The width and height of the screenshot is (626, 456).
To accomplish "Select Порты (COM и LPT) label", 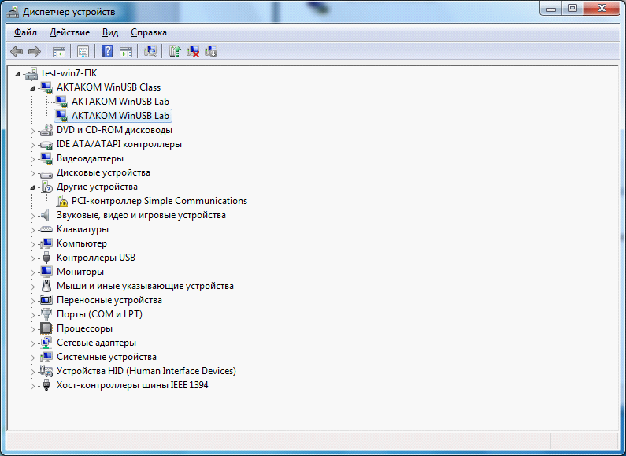I will (x=99, y=314).
